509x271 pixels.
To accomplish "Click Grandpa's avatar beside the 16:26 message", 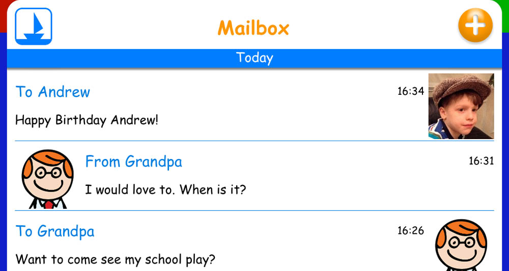I will [461, 245].
